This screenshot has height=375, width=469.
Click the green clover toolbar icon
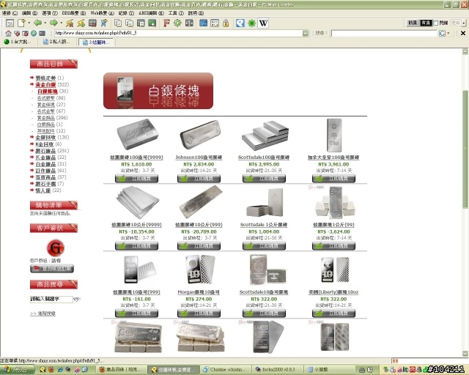[x=251, y=23]
